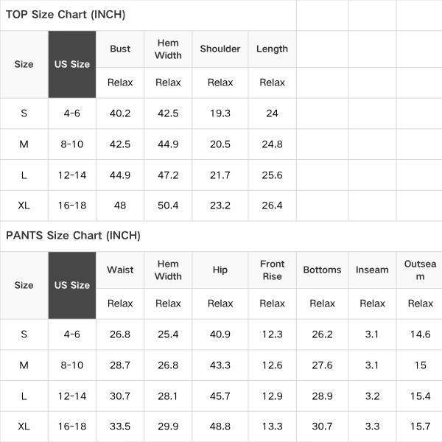
Task: Click the Length column header
Action: (272, 49)
